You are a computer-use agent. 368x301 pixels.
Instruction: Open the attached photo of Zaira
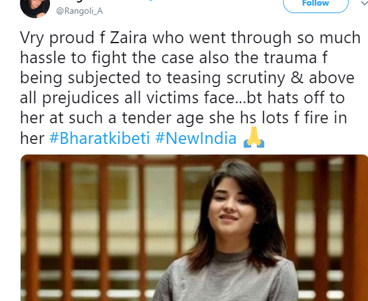tap(194, 228)
